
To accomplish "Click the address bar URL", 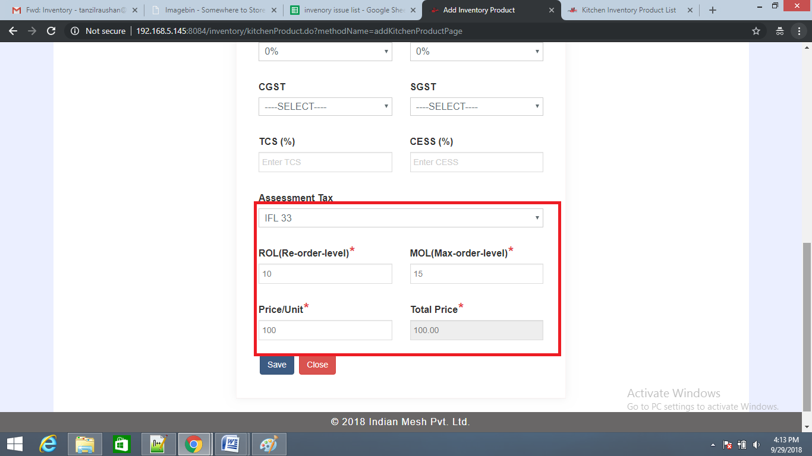I will [299, 31].
